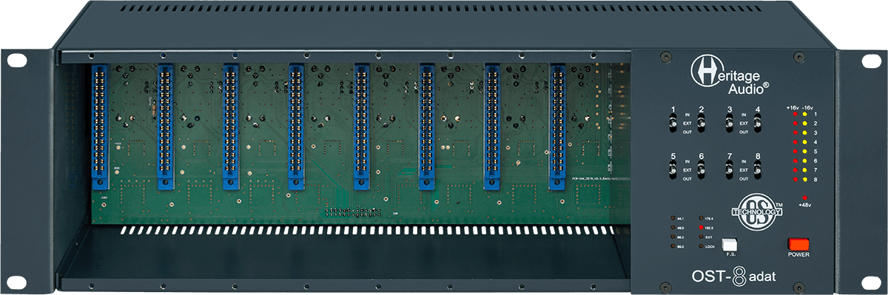
Task: Click the red +16v LED for slot 2
Action: point(795,123)
